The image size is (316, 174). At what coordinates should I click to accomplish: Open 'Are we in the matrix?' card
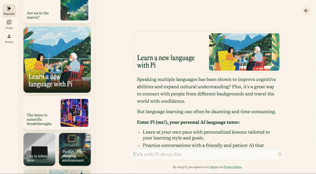pyautogui.click(x=40, y=15)
